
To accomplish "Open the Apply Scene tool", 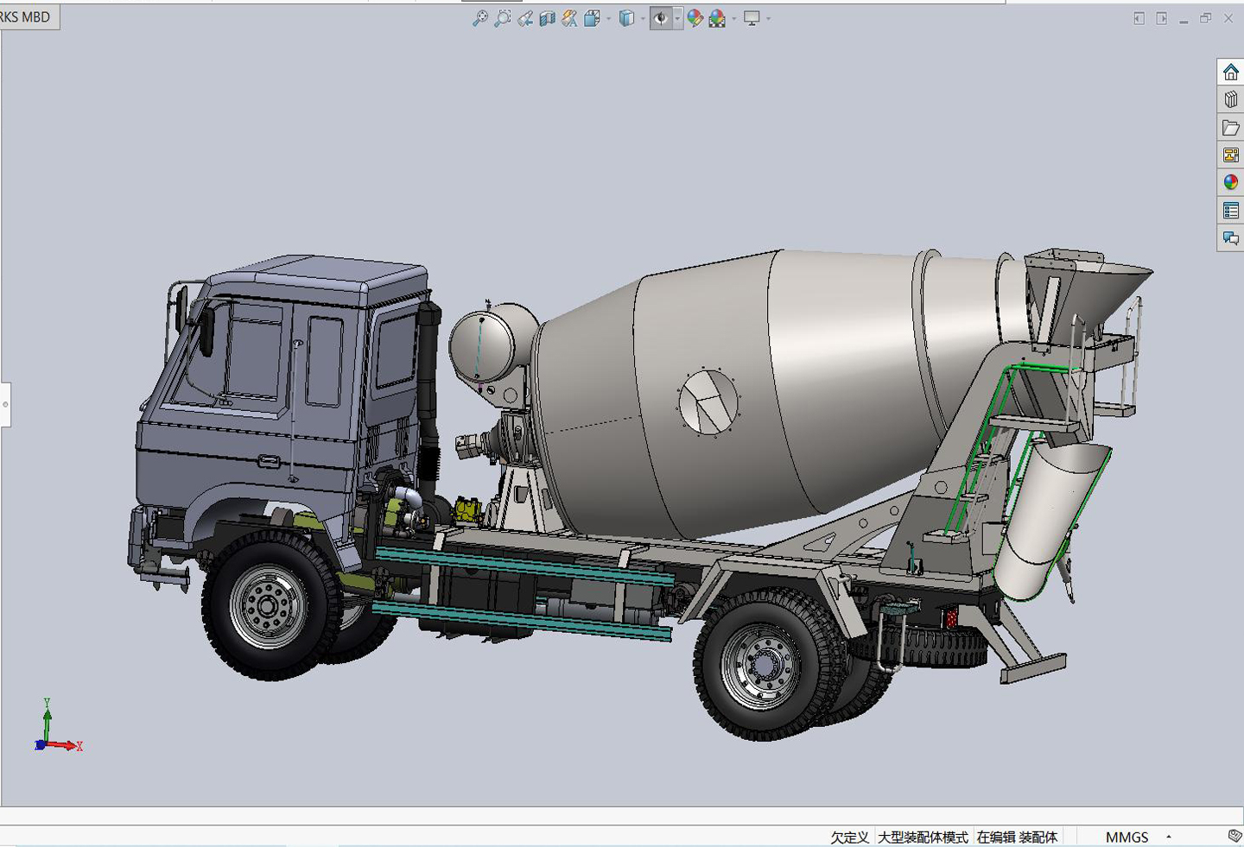I will (x=717, y=18).
